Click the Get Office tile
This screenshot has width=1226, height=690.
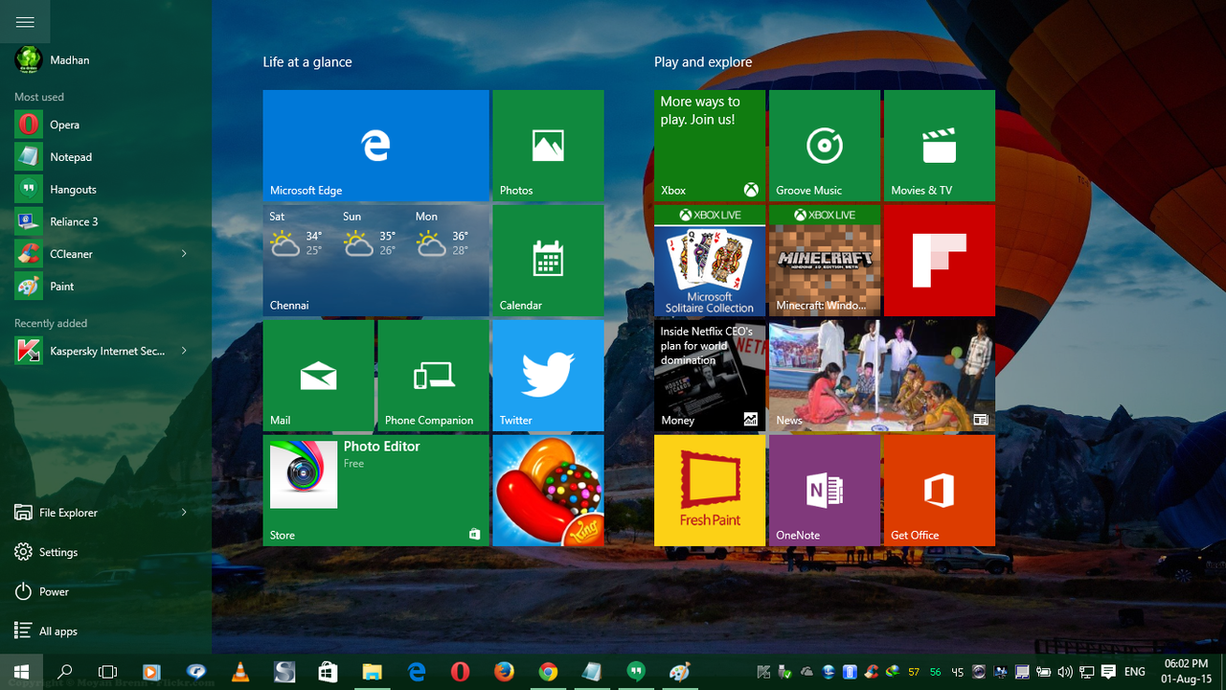point(940,491)
